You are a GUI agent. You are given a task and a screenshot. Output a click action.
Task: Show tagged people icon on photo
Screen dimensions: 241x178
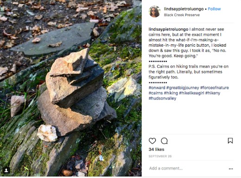pos(6,170)
